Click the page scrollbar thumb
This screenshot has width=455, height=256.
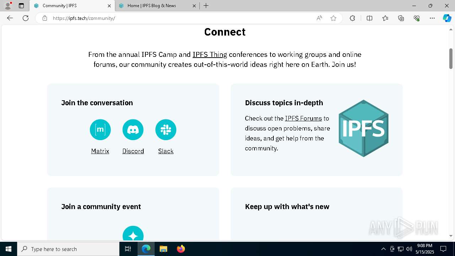[451, 58]
